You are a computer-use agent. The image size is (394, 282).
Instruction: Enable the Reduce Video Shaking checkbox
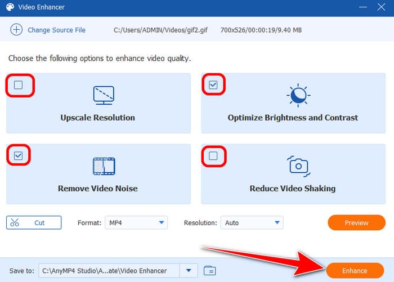(x=213, y=156)
